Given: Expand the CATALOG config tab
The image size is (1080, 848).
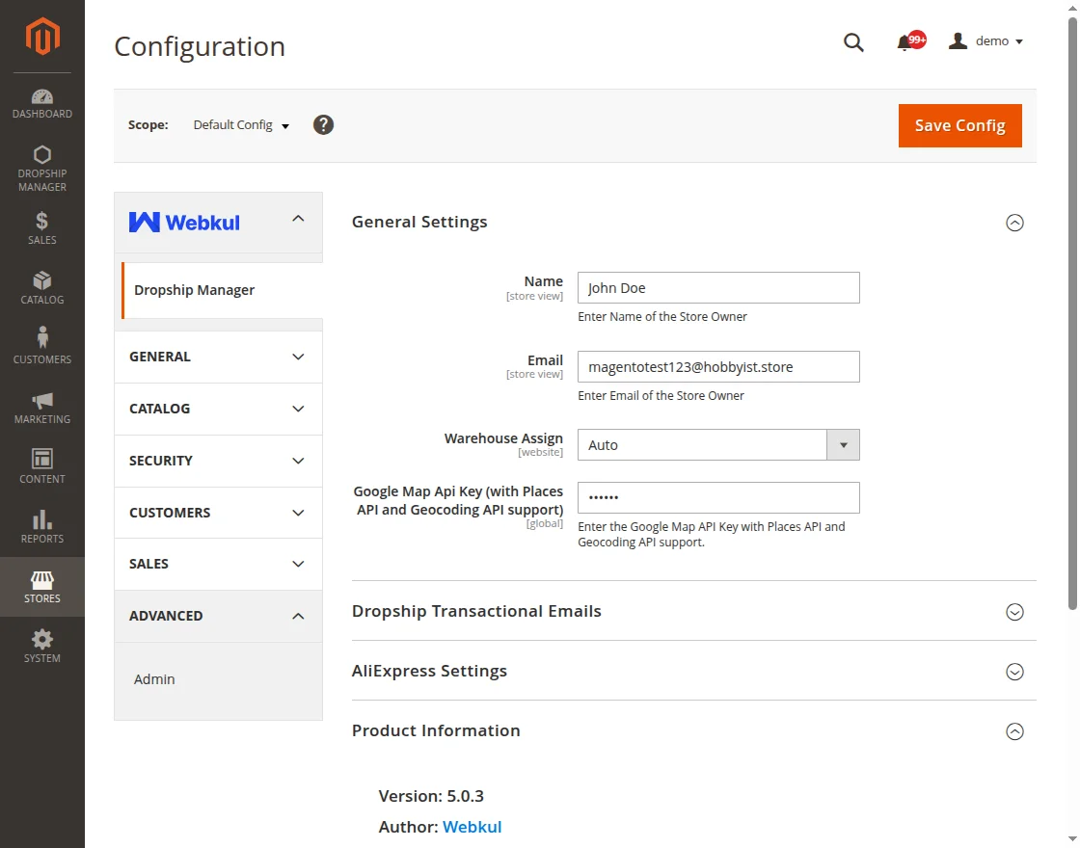Looking at the screenshot, I should (x=218, y=409).
